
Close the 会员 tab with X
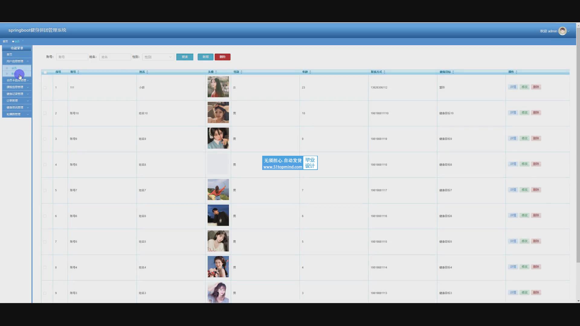(x=23, y=41)
